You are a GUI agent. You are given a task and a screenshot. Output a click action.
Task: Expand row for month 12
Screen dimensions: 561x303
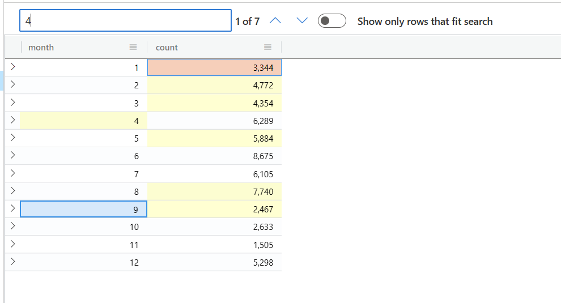[x=12, y=262]
